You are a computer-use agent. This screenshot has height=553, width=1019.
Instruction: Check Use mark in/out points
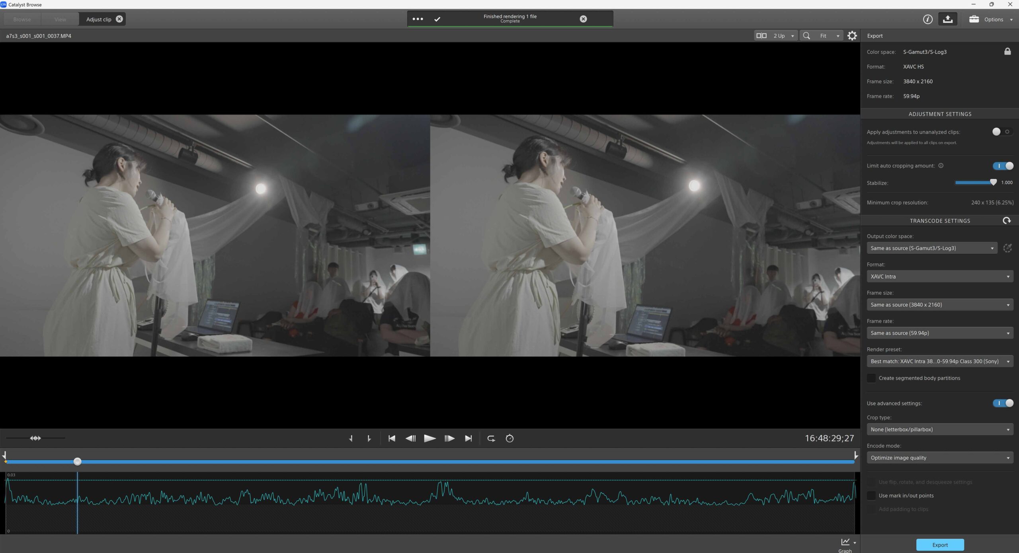pos(871,495)
